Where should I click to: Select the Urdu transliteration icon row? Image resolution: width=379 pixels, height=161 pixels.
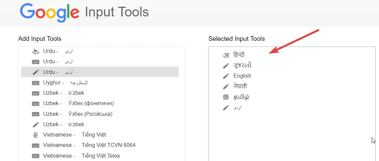[100, 51]
